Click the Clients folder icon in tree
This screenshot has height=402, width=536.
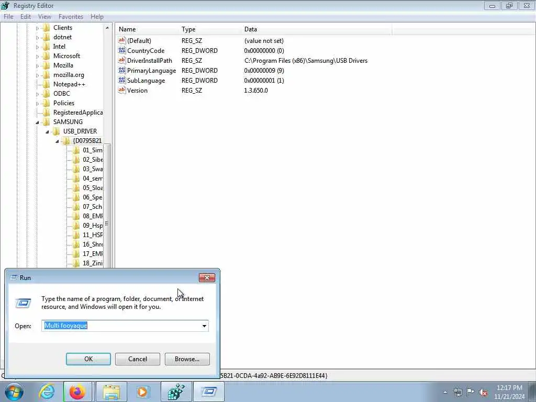pyautogui.click(x=47, y=28)
